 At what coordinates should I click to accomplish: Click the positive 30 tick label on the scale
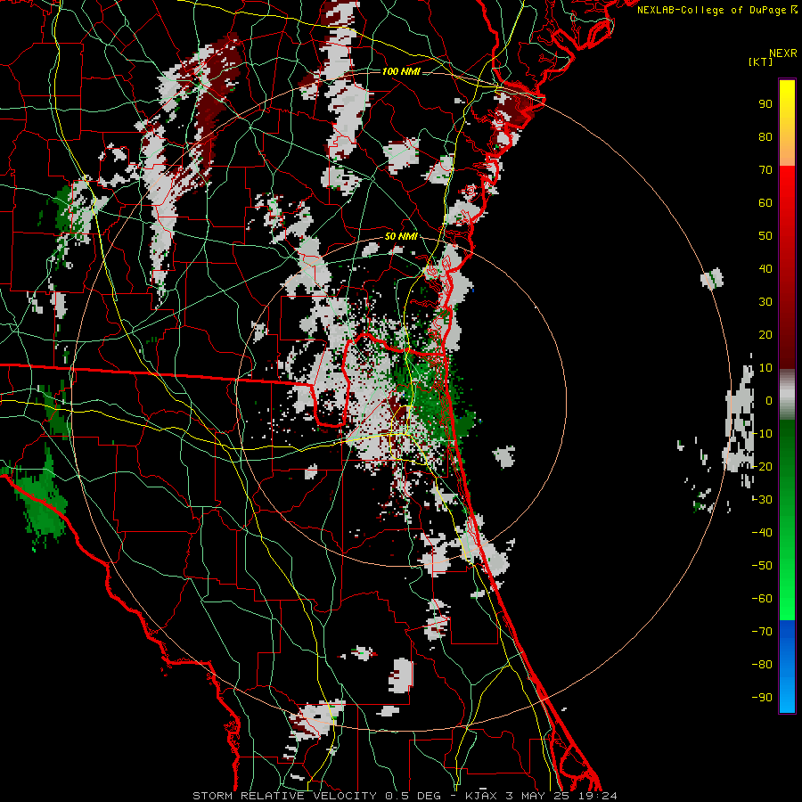coord(765,302)
